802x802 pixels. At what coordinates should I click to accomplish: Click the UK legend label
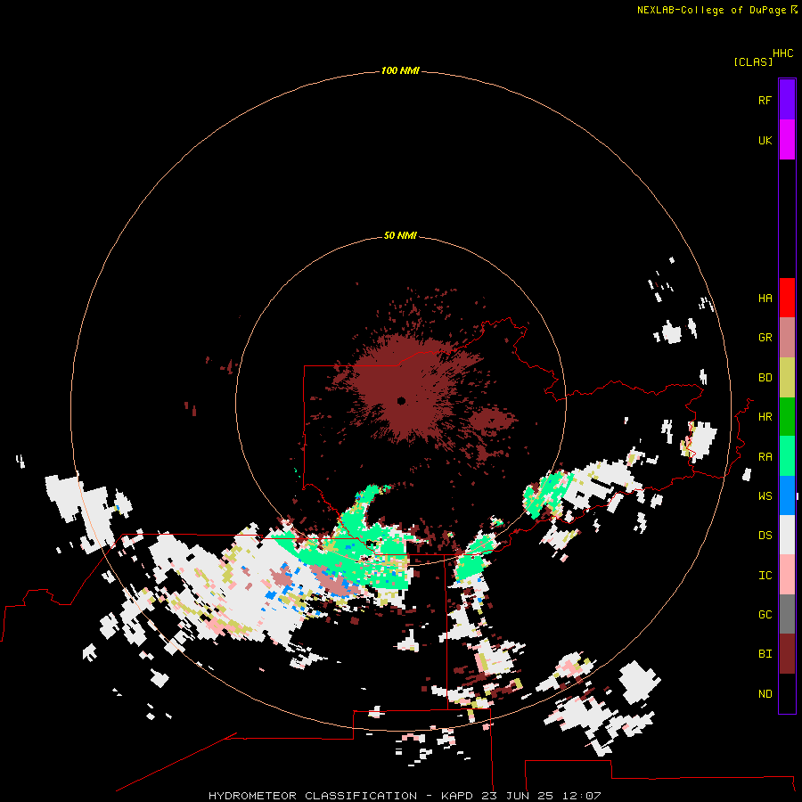pyautogui.click(x=765, y=140)
